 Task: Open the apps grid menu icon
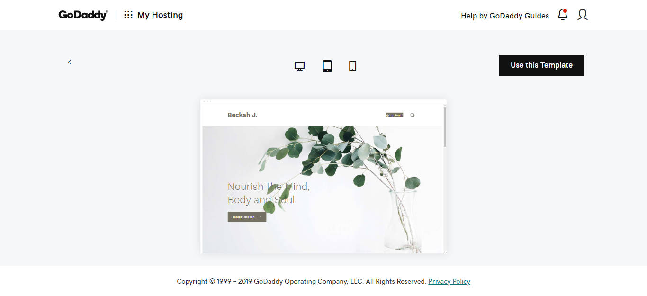pos(128,15)
